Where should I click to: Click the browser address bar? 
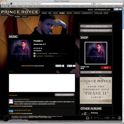(x=52, y=4)
